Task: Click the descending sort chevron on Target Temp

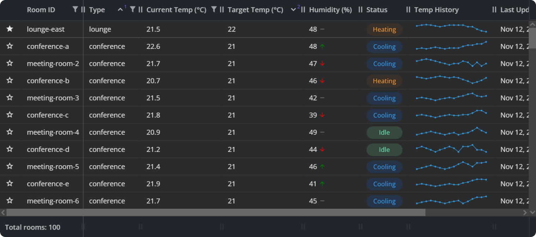Action: [293, 10]
